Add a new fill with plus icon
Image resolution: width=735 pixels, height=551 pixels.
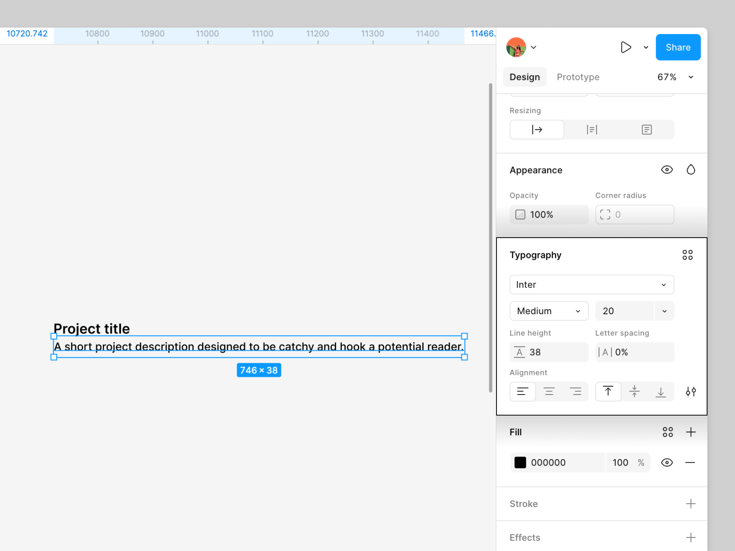point(691,432)
